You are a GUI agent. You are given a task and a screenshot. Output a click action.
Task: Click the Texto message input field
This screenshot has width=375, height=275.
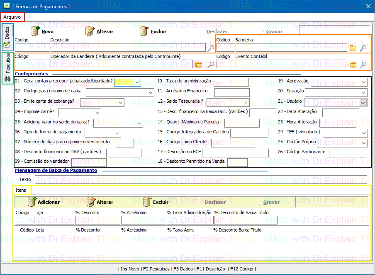pos(201,179)
